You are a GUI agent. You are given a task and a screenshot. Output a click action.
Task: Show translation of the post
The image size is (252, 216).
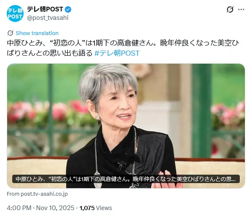coord(37,33)
